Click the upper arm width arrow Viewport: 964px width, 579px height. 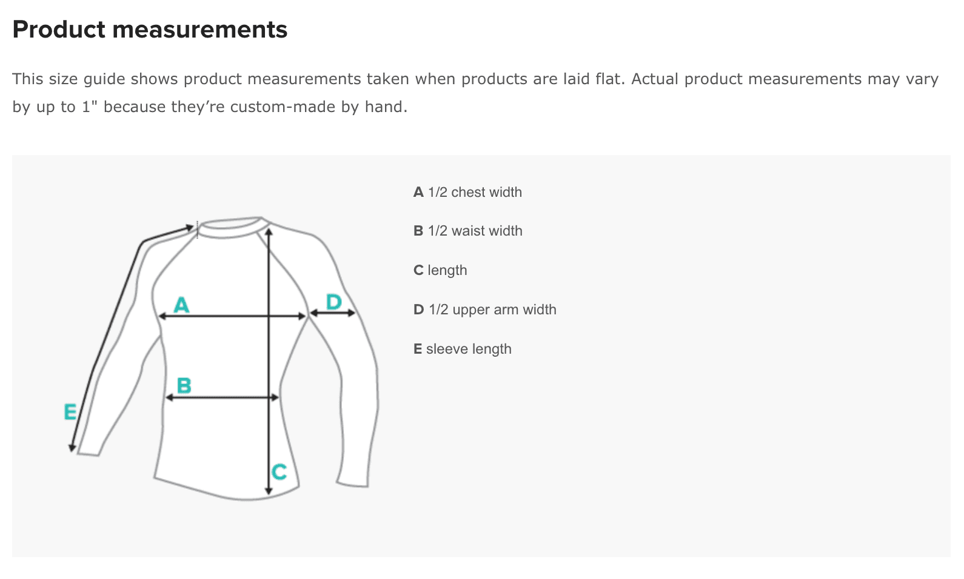[x=333, y=313]
